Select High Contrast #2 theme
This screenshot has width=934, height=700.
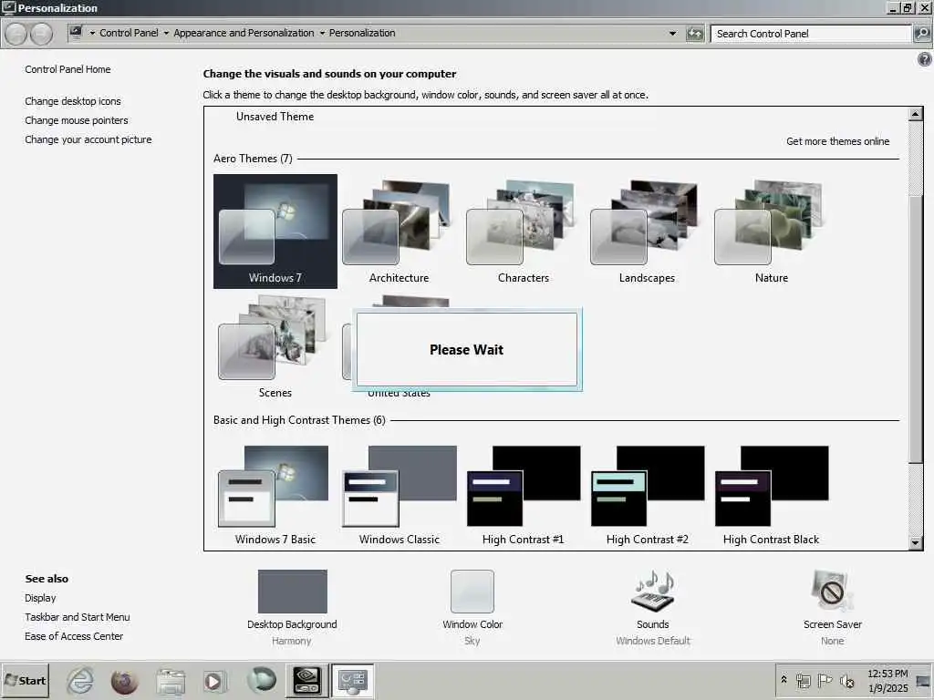pos(647,495)
